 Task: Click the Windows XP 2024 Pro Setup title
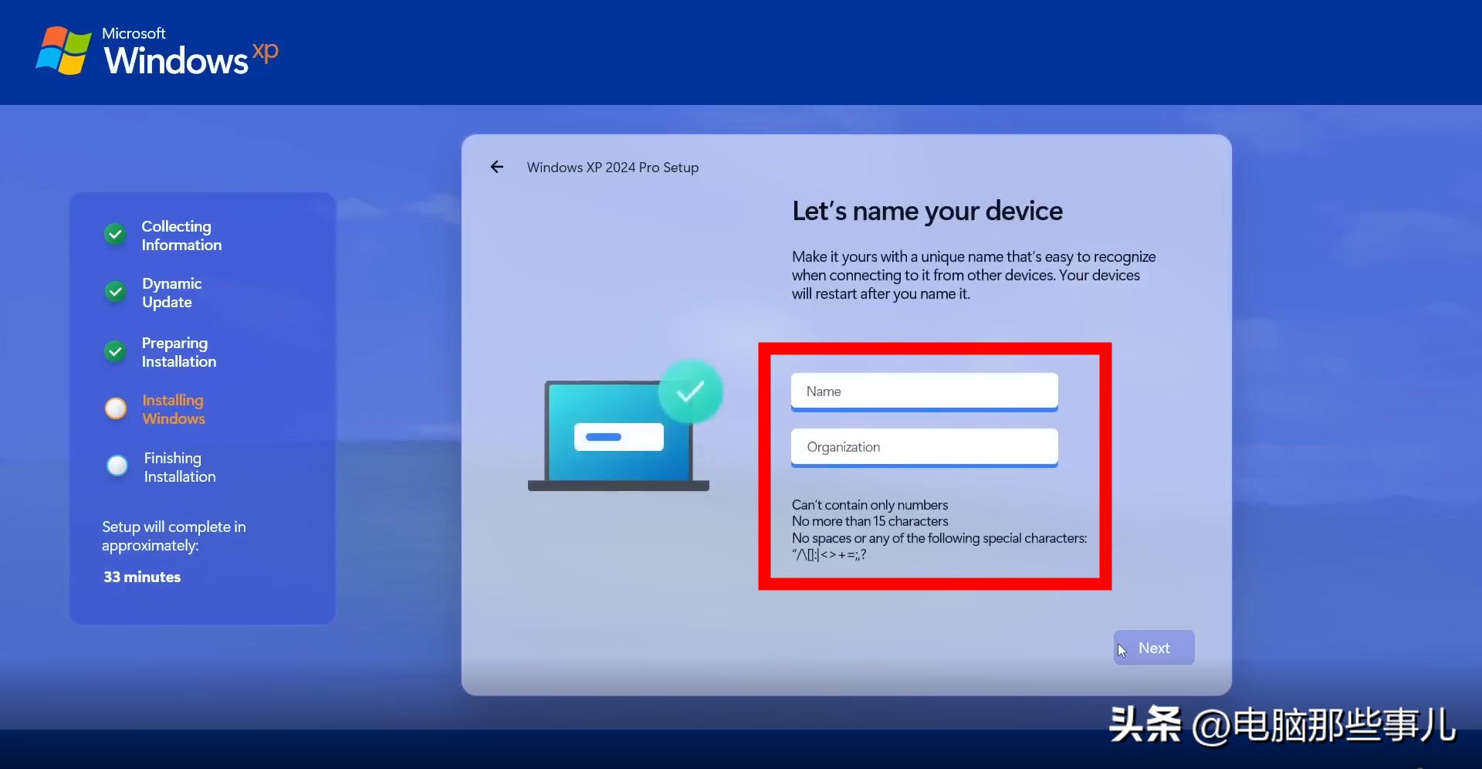click(x=612, y=167)
